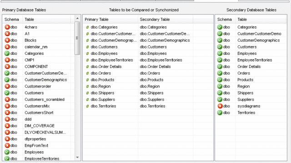Click the red X icon beside CMP1
Screen dimensions: 291x163
(7, 60)
